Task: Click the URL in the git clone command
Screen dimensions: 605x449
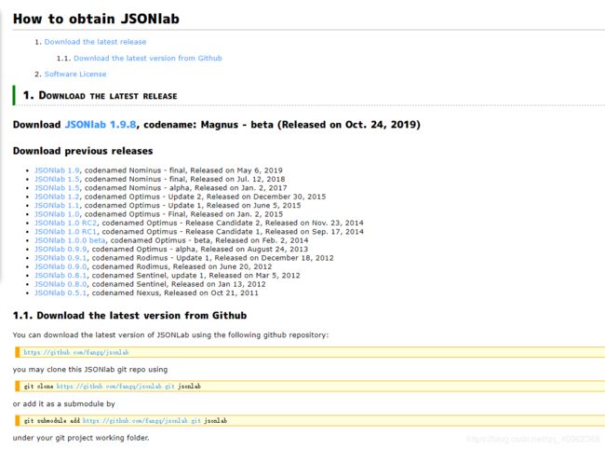Action: click(x=115, y=386)
